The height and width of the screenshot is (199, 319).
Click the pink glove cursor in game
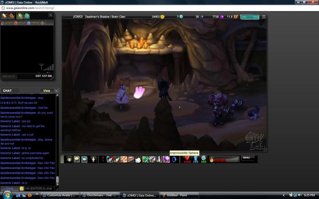139,93
